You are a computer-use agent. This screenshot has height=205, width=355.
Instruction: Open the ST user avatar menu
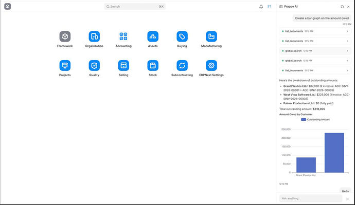269,7
